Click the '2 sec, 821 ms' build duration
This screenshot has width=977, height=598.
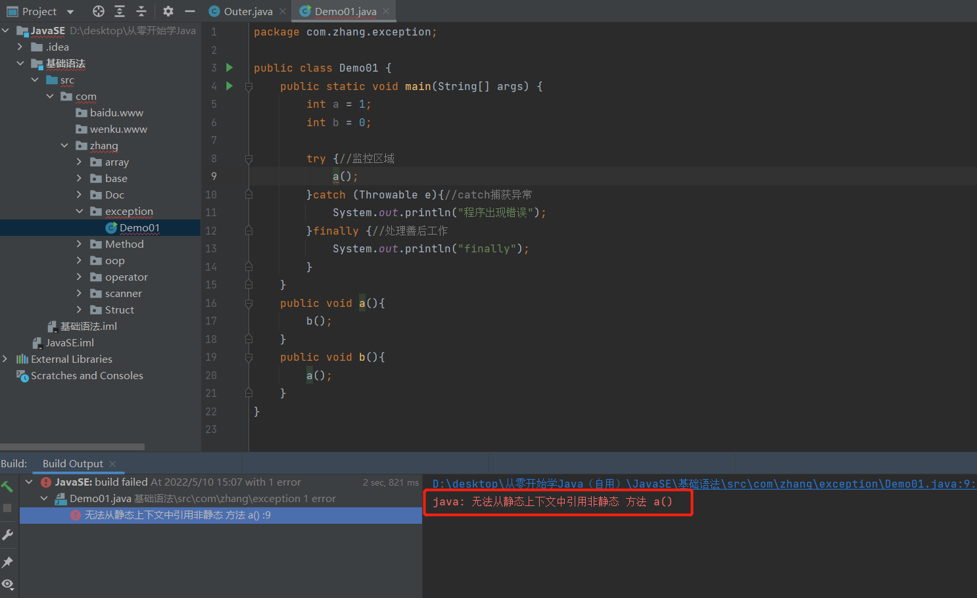(391, 482)
